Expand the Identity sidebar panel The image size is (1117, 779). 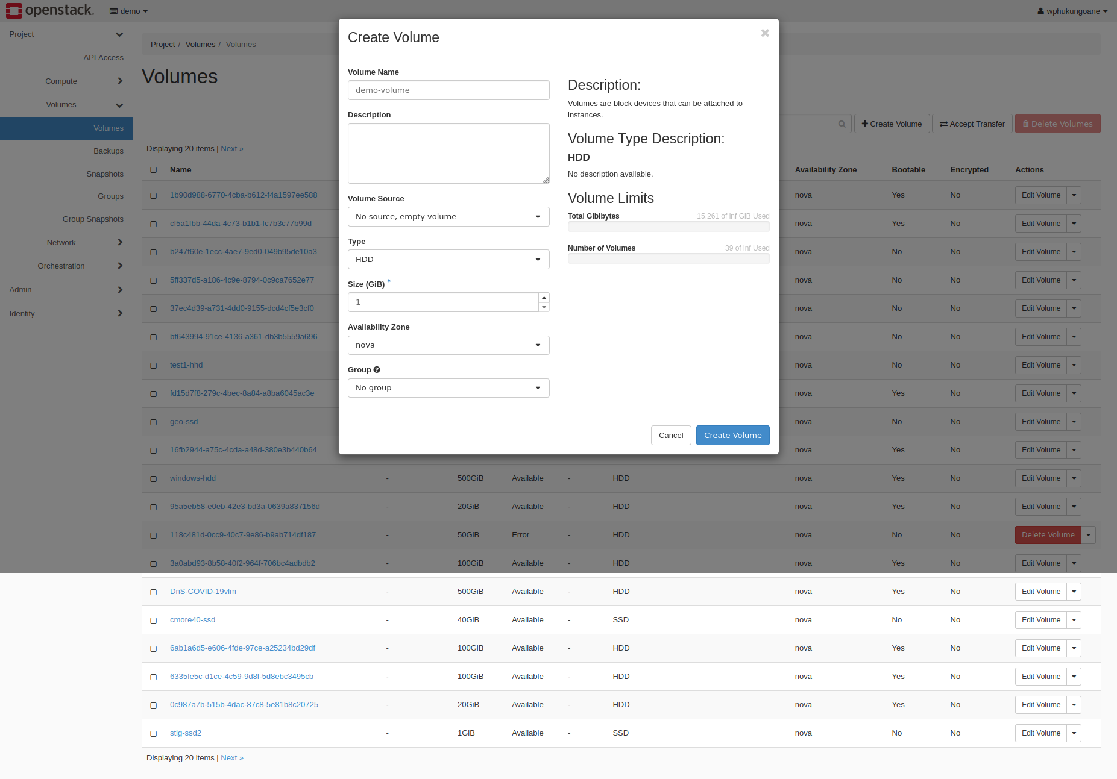pyautogui.click(x=66, y=314)
